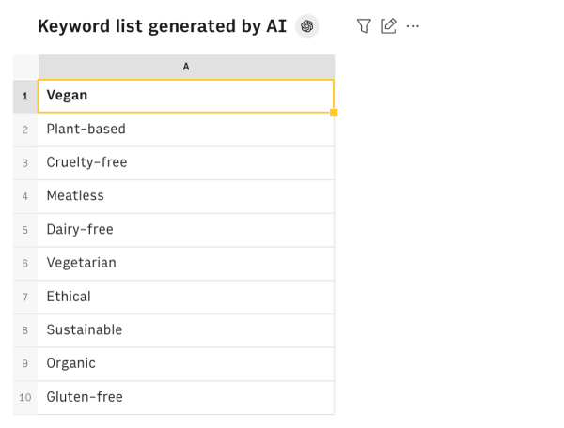Click the Sustainable cell
564x428 pixels.
pos(185,330)
